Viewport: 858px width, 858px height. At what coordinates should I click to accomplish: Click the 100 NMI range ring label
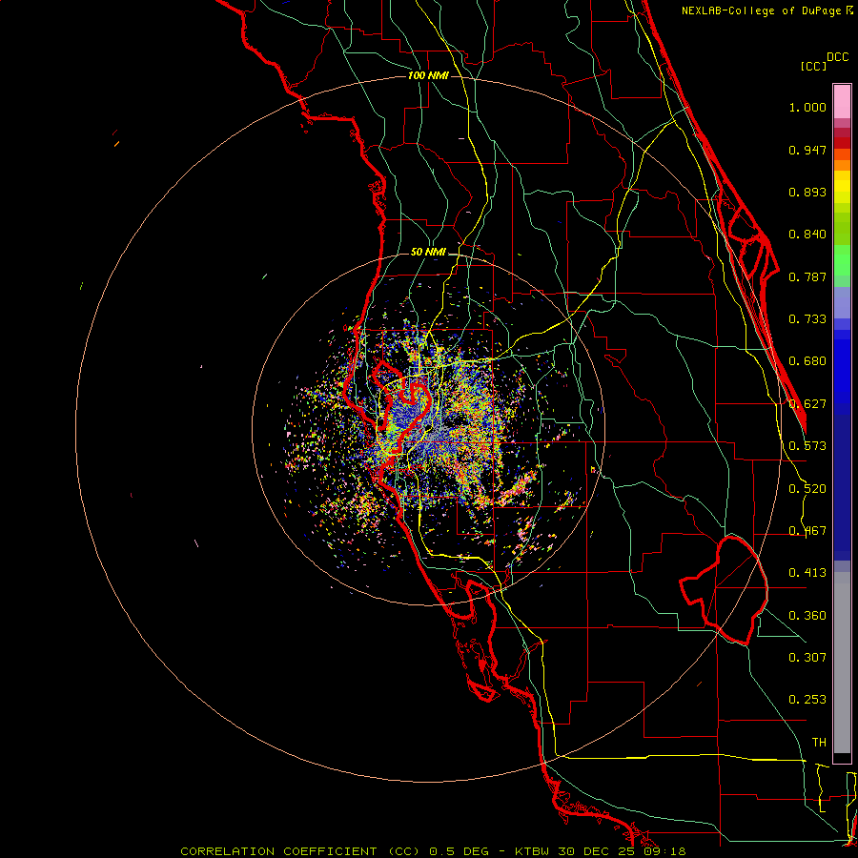click(x=428, y=75)
